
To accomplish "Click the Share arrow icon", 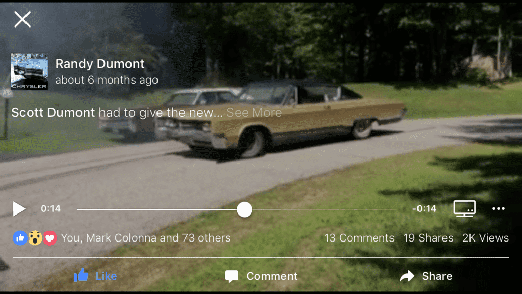I will pos(407,276).
